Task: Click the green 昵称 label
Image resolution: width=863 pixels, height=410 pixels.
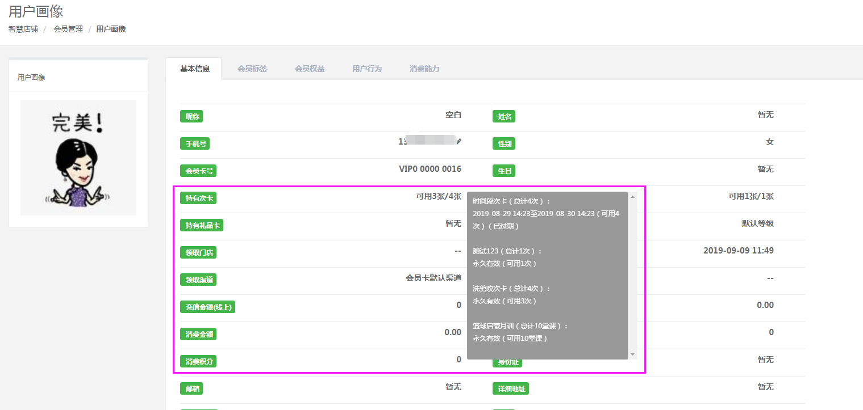Action: (x=191, y=116)
